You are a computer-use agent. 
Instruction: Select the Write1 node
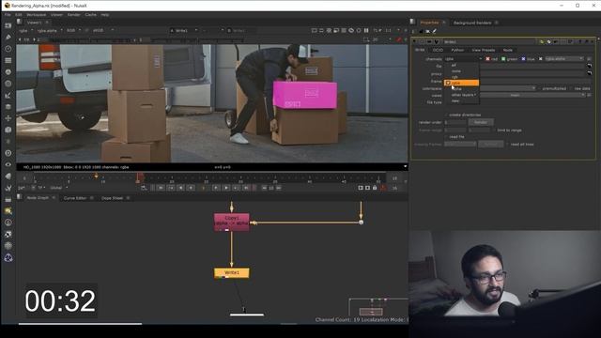pos(232,273)
